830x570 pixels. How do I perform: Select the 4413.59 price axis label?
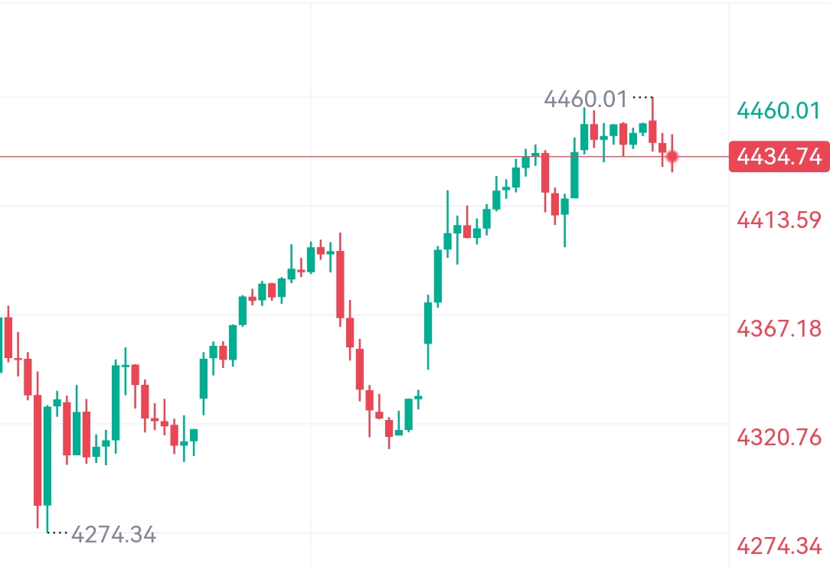point(778,220)
